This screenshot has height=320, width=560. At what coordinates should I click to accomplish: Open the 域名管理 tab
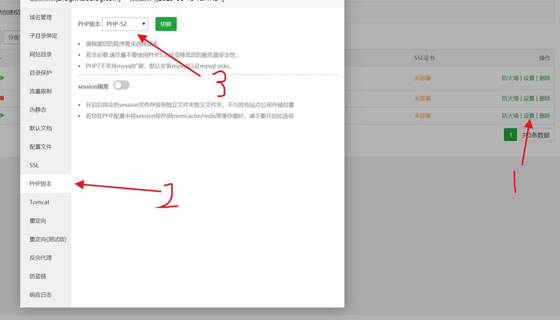click(41, 17)
